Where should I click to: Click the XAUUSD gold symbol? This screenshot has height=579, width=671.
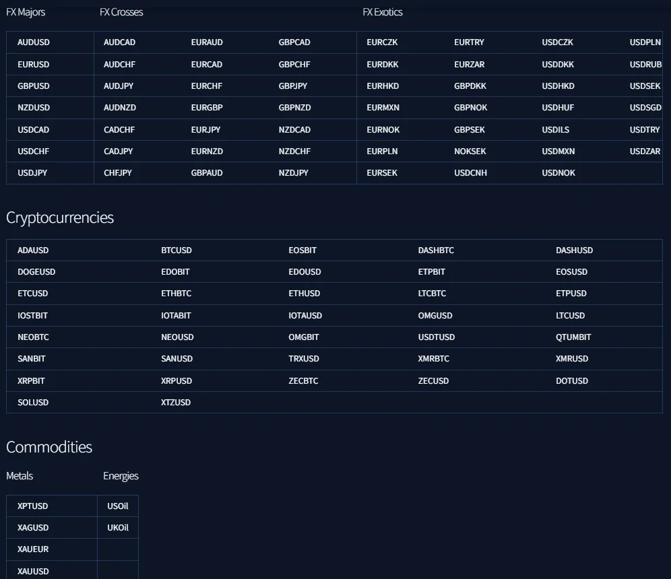tap(33, 572)
